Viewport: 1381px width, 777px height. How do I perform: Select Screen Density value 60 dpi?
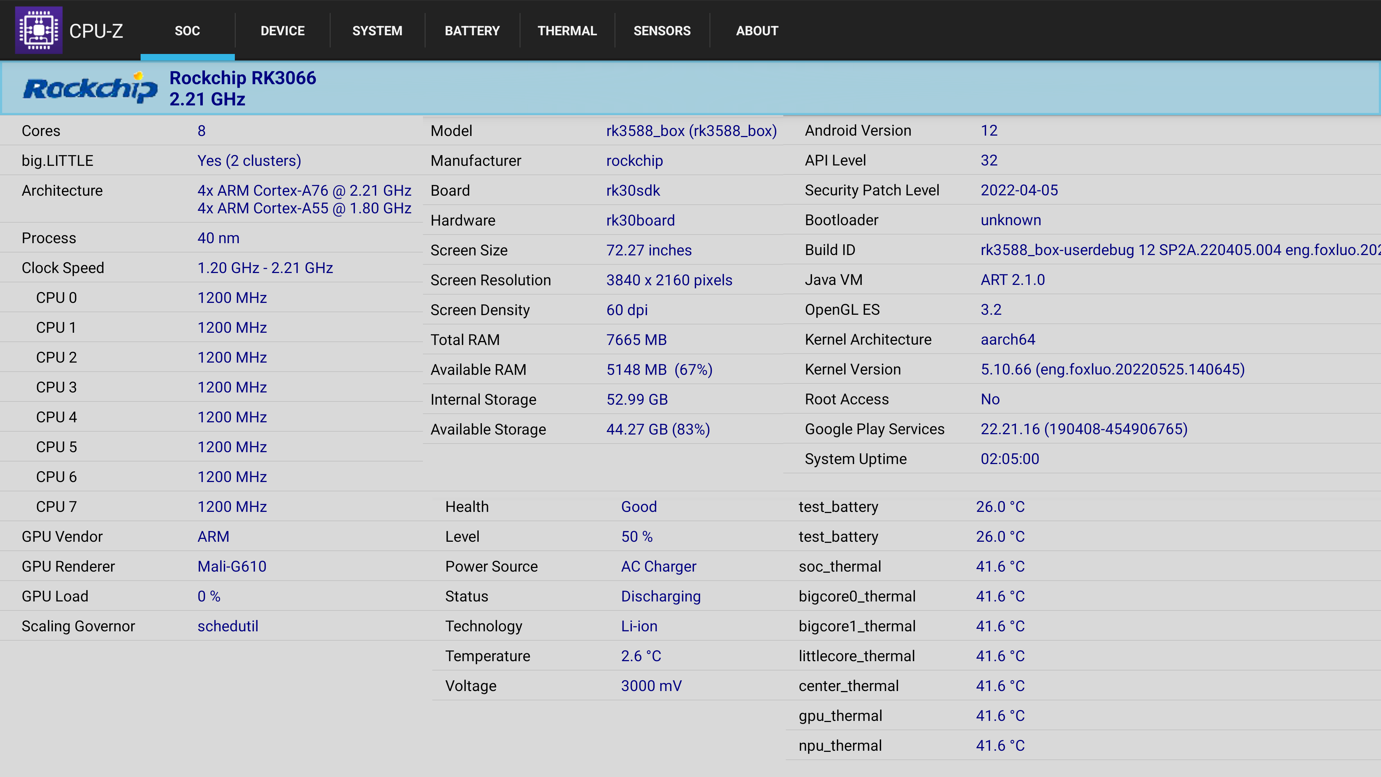coord(627,310)
